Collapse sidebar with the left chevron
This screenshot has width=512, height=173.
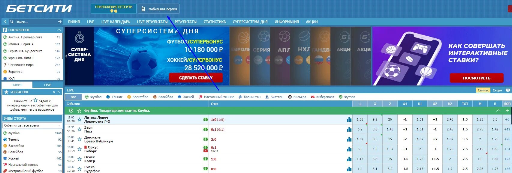[5, 22]
